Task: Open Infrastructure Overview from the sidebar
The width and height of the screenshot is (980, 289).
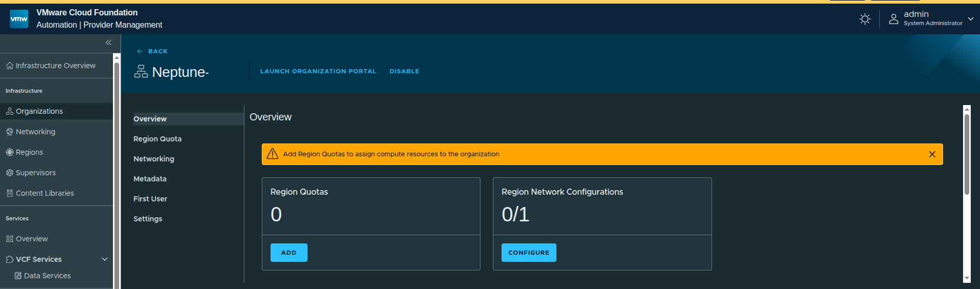Action: 55,66
